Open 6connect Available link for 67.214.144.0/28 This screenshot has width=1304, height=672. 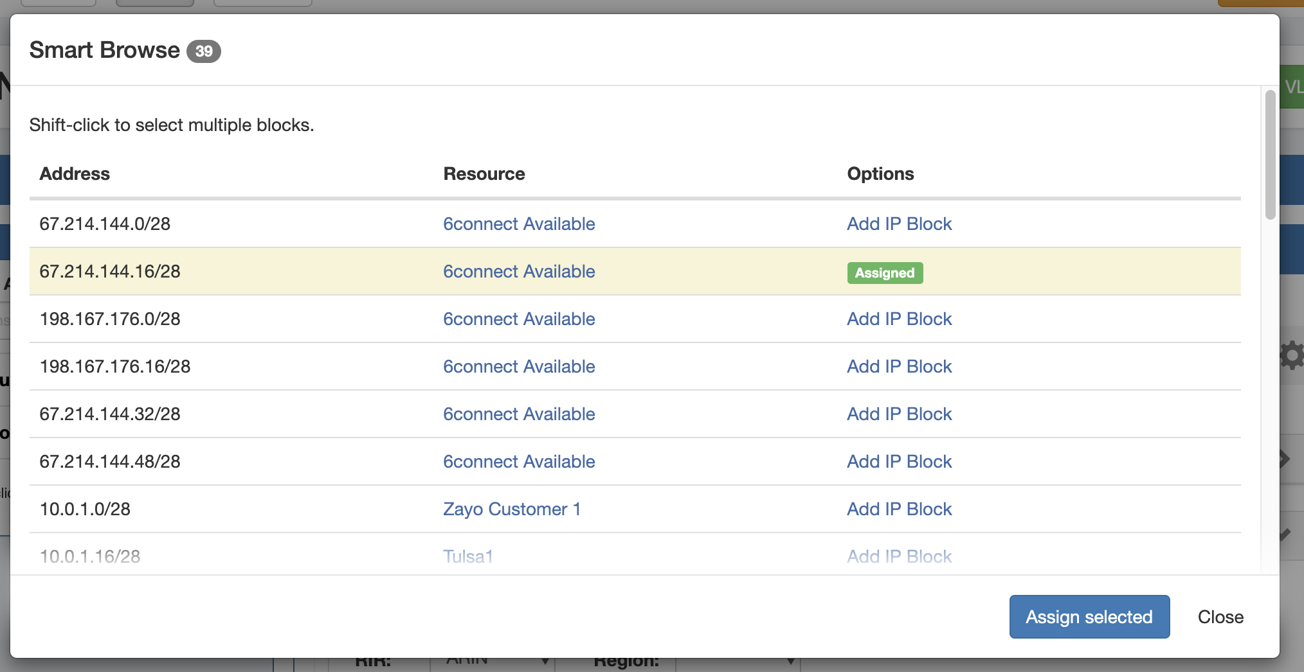[519, 224]
